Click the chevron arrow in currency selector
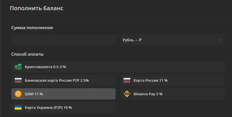 (x=220, y=40)
